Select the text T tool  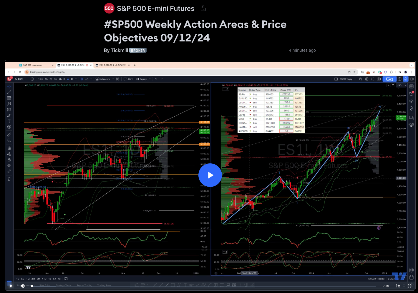point(9,121)
